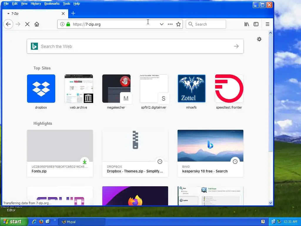Open a new tab with plus button
Image resolution: width=301 pixels, height=226 pixels.
click(x=73, y=13)
